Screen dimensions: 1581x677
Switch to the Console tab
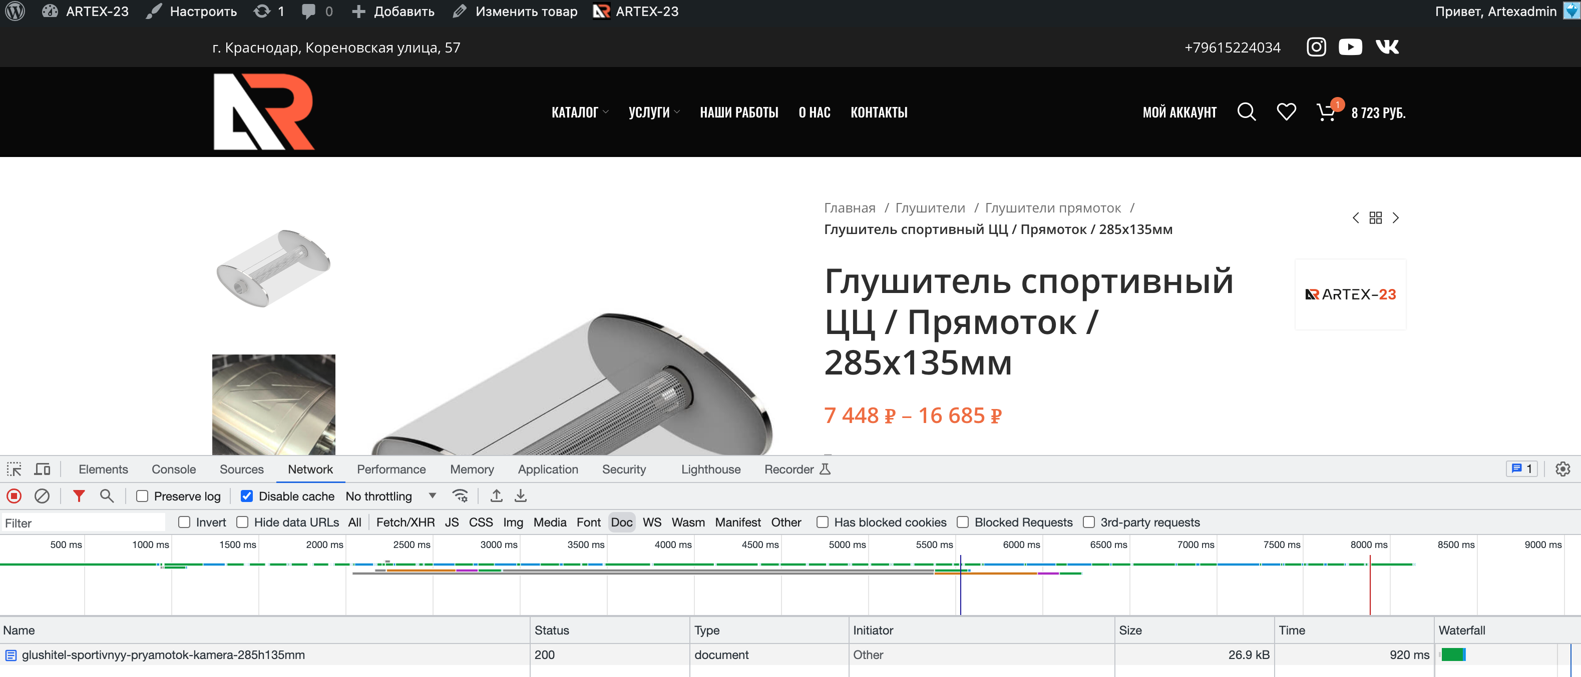[x=174, y=469]
